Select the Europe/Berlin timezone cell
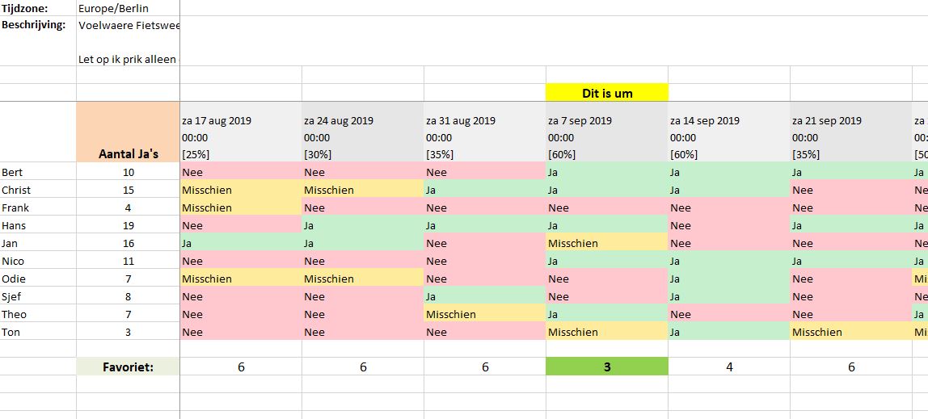 (x=128, y=8)
